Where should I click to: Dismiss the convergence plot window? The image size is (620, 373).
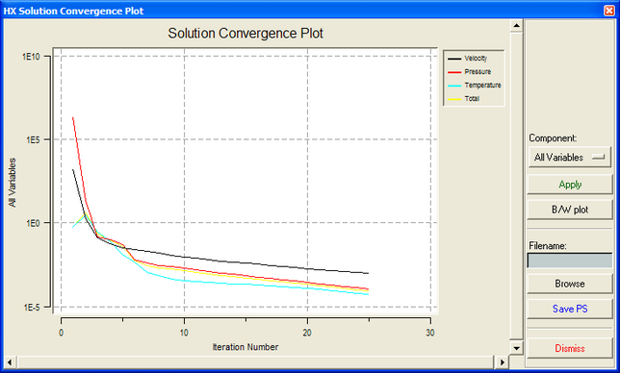pyautogui.click(x=570, y=348)
